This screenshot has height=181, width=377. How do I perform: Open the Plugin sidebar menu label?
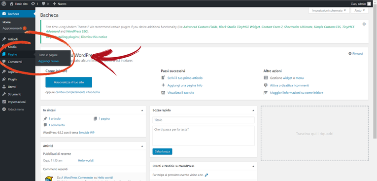(12, 79)
